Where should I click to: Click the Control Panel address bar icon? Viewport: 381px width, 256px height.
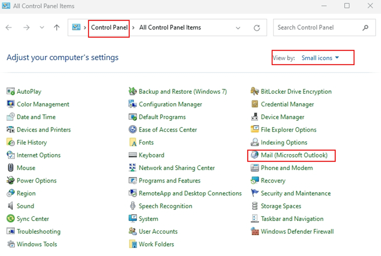coord(76,27)
